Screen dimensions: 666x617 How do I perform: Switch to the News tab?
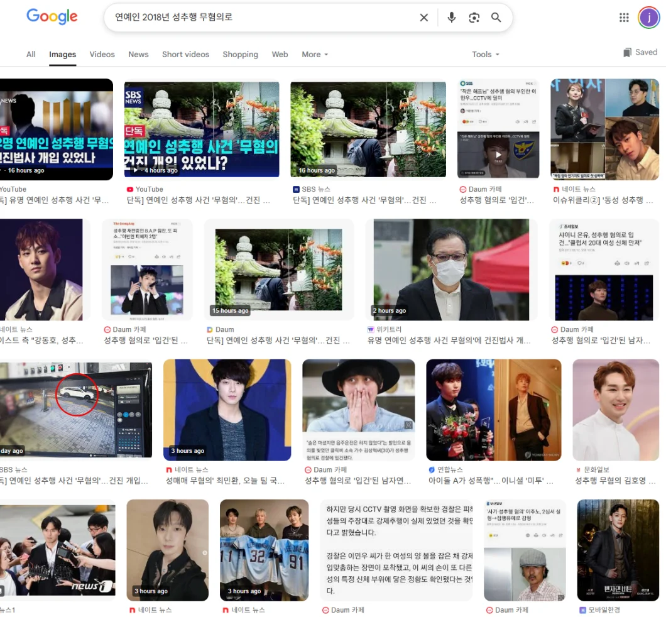tap(138, 55)
